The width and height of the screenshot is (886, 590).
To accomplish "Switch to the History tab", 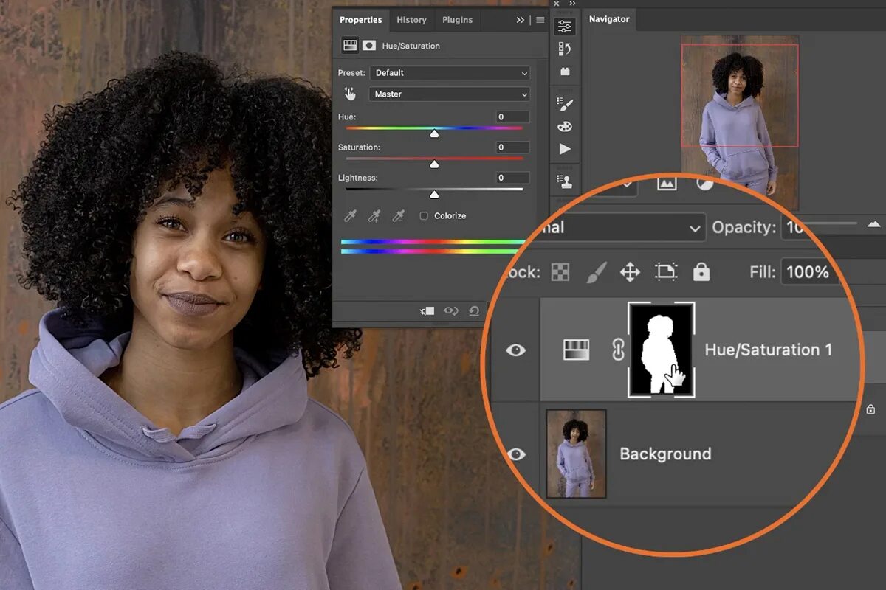I will (x=411, y=20).
